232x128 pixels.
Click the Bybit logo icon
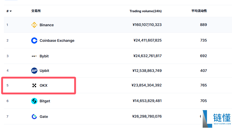coord(34,56)
